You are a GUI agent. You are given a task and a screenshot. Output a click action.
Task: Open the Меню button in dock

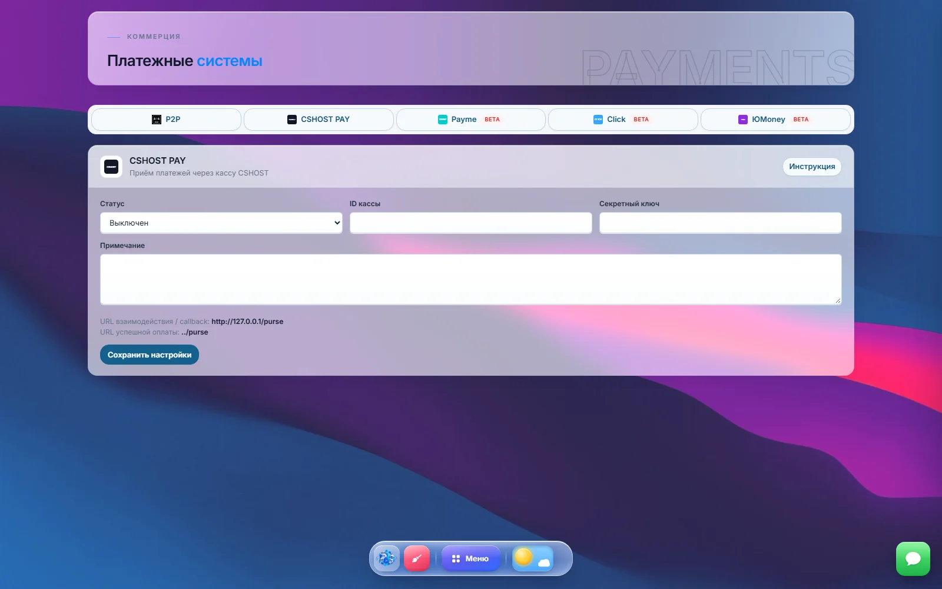click(x=471, y=558)
